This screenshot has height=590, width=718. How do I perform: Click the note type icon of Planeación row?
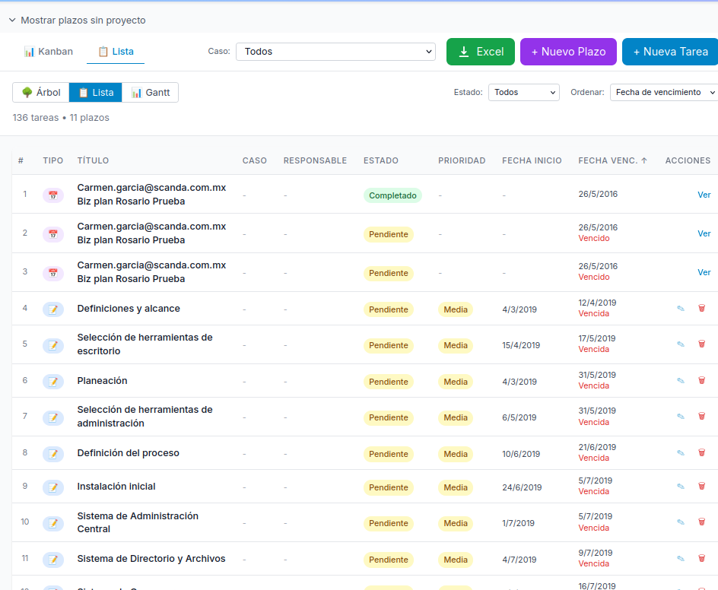click(x=53, y=381)
